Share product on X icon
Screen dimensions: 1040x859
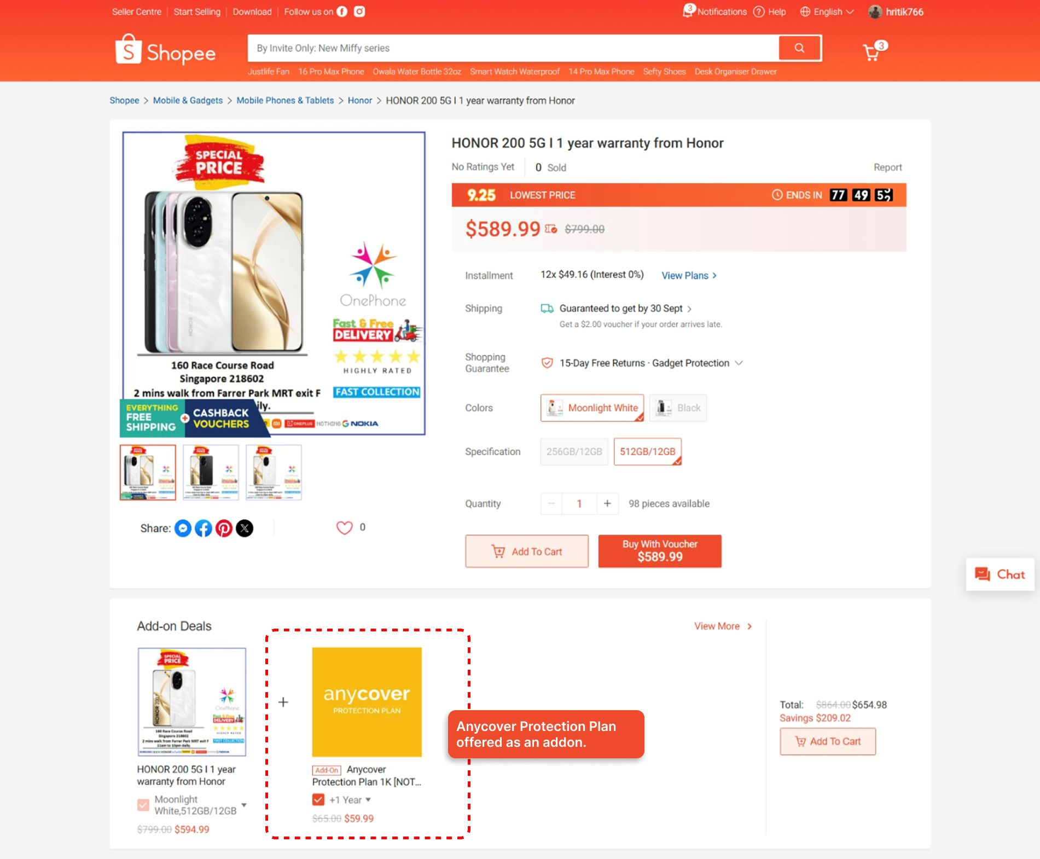point(245,528)
